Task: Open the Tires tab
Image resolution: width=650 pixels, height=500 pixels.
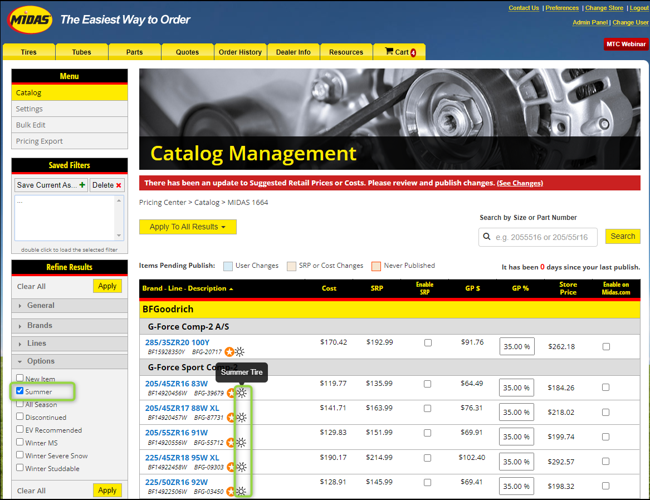Action: click(x=28, y=52)
